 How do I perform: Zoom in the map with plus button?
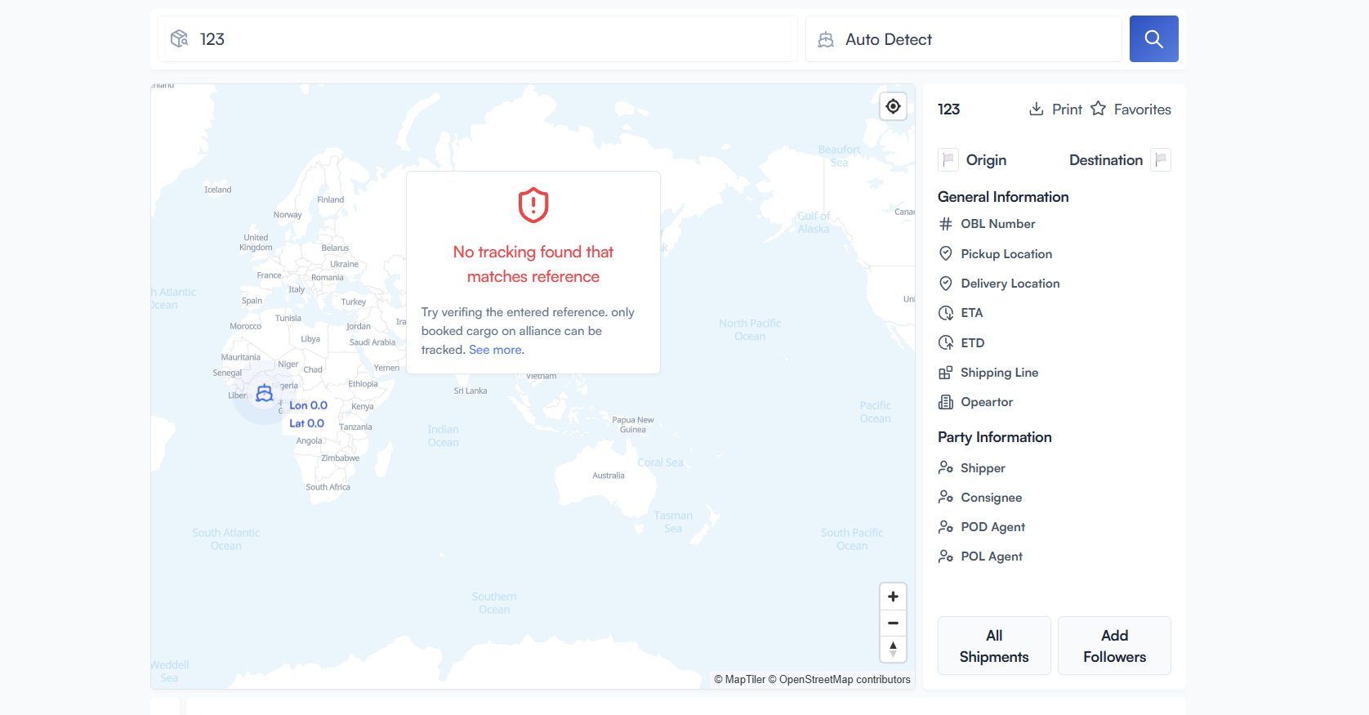click(x=893, y=597)
